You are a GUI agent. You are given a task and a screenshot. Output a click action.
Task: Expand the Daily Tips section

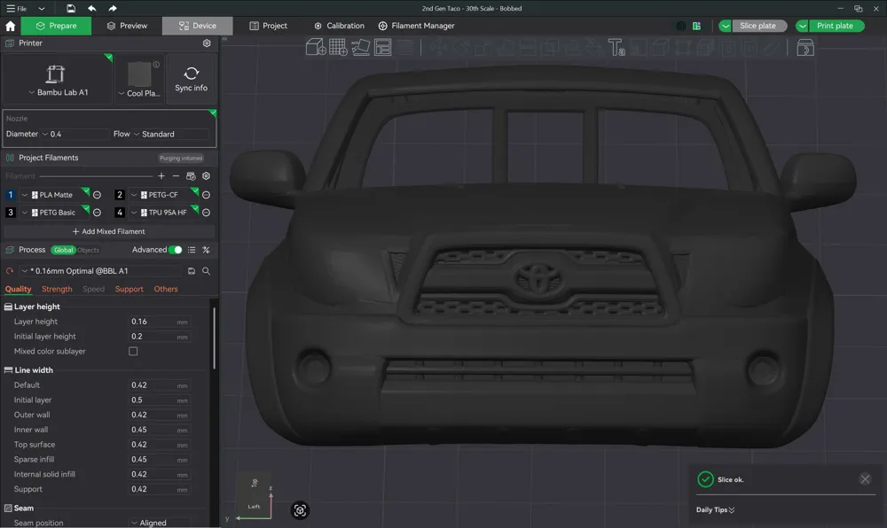click(715, 510)
